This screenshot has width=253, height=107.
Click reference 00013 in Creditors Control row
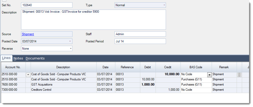click(128, 90)
